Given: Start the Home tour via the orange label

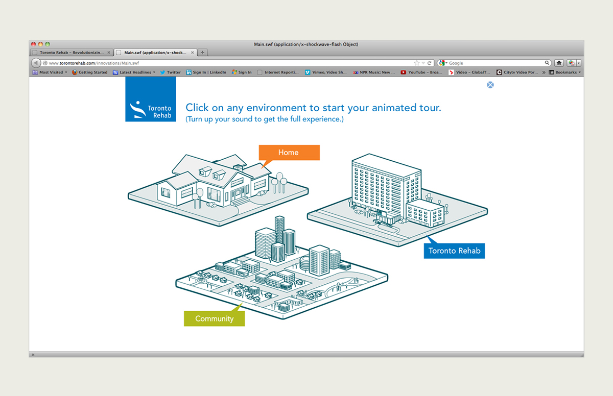Looking at the screenshot, I should tap(289, 153).
